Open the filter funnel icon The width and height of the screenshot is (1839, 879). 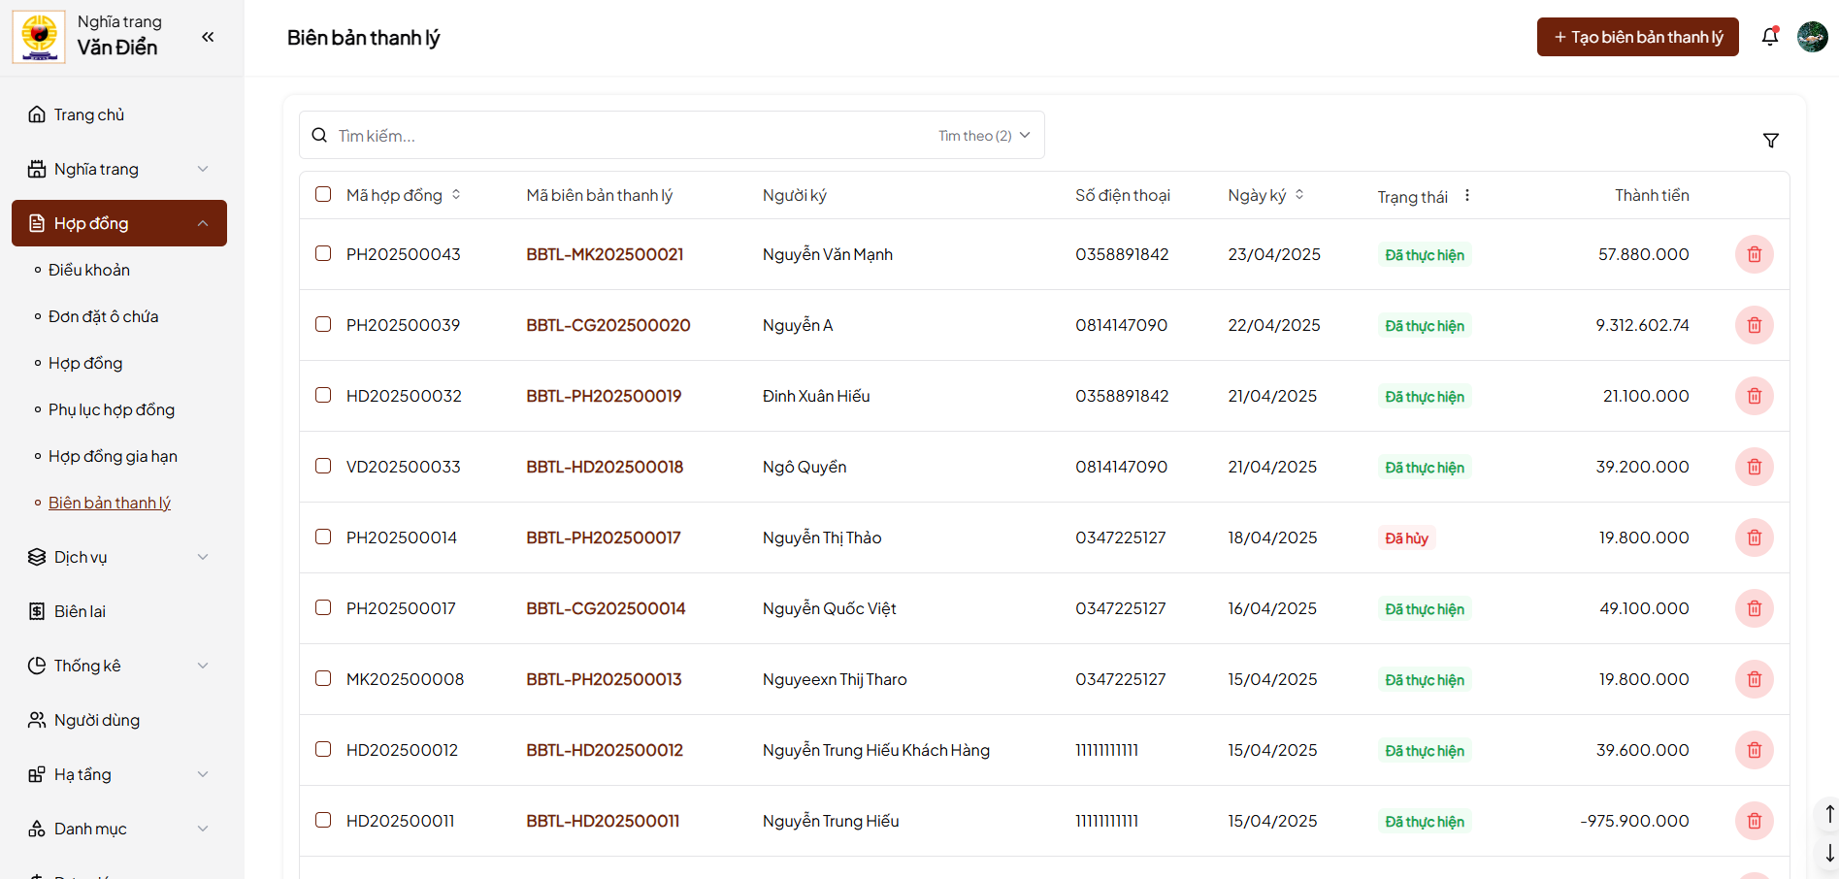[1770, 141]
